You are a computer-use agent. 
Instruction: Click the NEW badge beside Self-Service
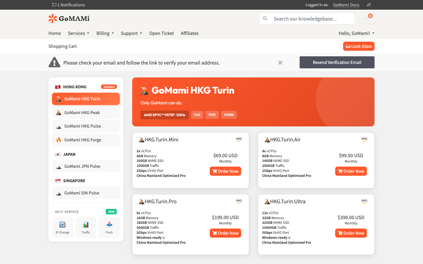click(x=111, y=212)
